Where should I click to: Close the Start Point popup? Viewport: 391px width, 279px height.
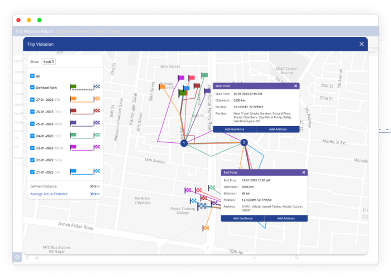pos(295,86)
